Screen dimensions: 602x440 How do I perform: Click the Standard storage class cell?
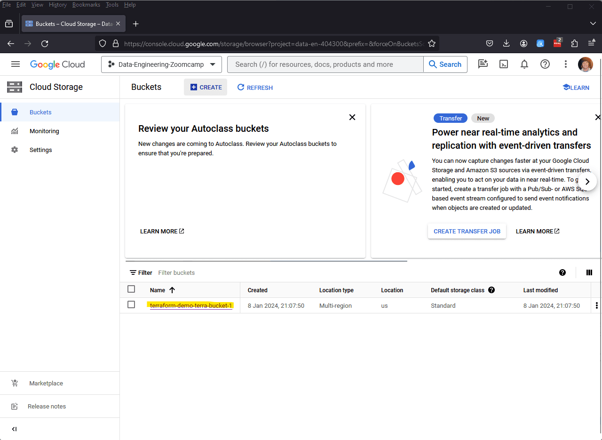tap(443, 305)
